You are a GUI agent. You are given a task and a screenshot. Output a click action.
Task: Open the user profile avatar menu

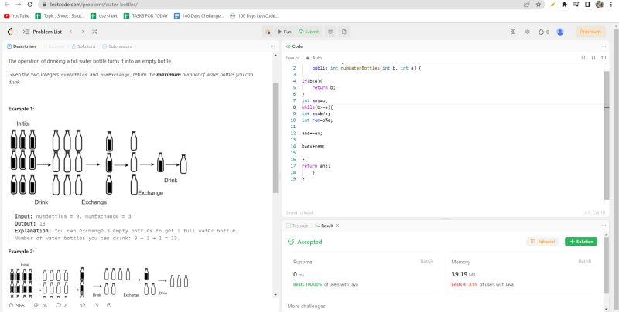tap(560, 32)
